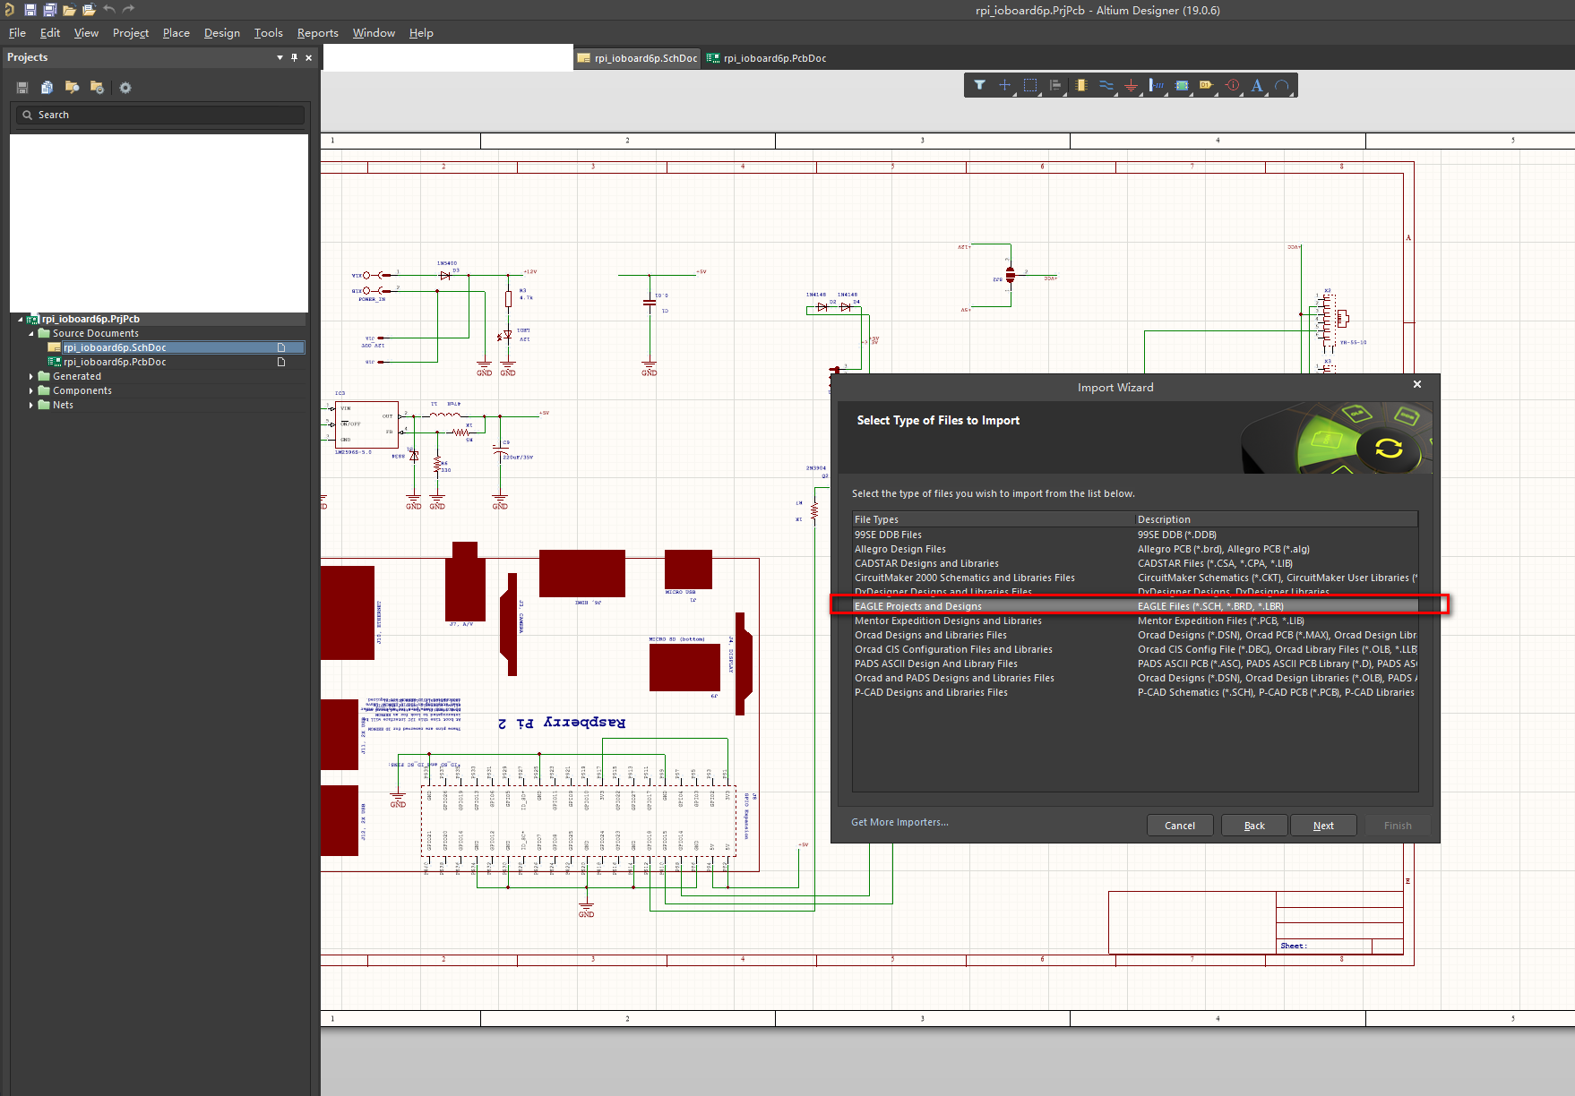Open the Projects panel settings gear
The width and height of the screenshot is (1575, 1096).
125,88
